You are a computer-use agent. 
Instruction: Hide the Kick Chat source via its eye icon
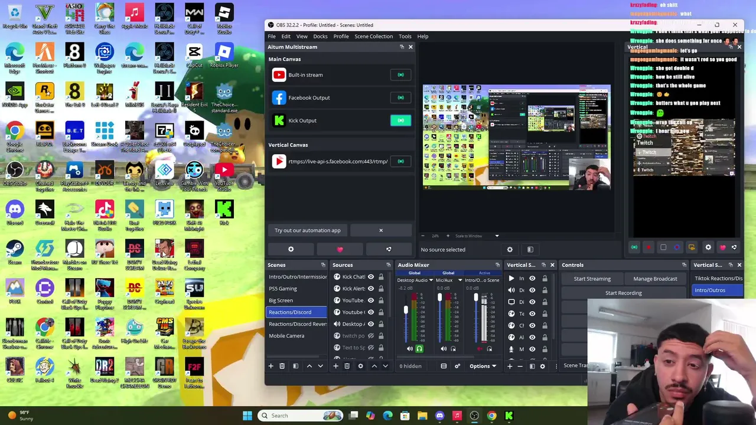[371, 277]
